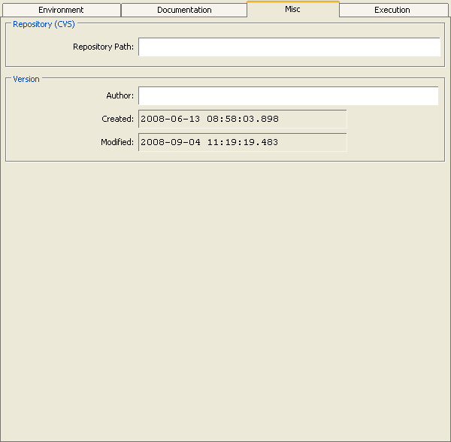This screenshot has width=451, height=442.
Task: Select the Misc tab
Action: (292, 9)
